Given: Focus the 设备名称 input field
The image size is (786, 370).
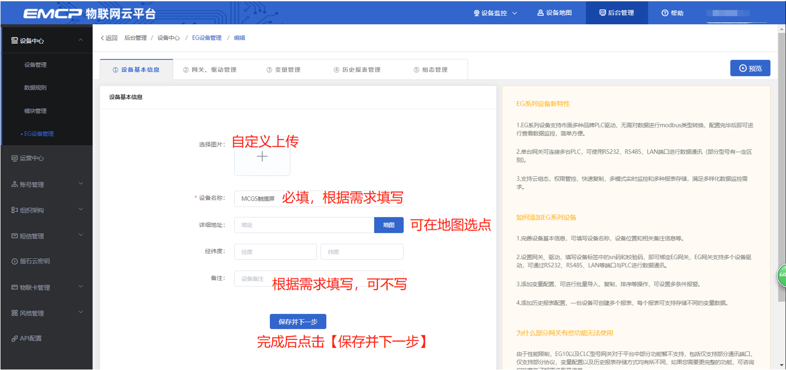Looking at the screenshot, I should pyautogui.click(x=319, y=199).
